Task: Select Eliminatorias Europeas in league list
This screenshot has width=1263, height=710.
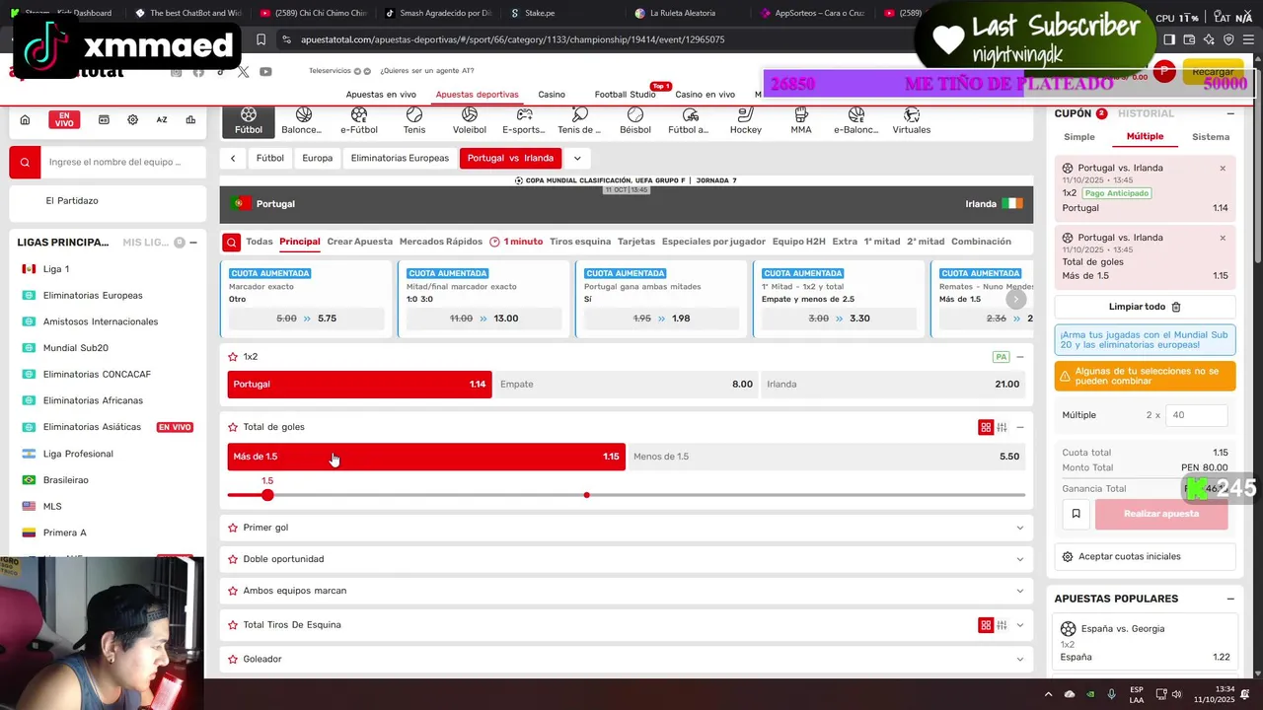Action: [x=93, y=296]
